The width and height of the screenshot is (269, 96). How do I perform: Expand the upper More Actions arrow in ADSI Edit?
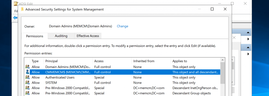[x=248, y=39]
